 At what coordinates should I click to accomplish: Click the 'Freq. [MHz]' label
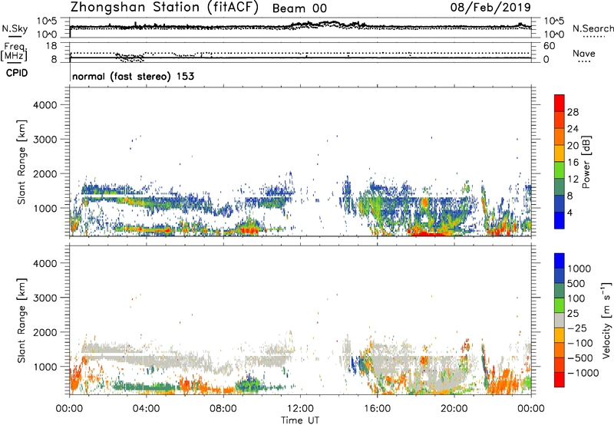pos(15,52)
